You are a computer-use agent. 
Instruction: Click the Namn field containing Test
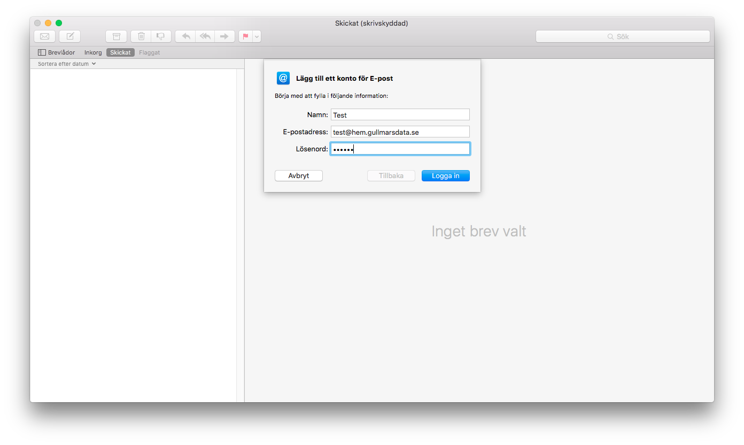[400, 114]
